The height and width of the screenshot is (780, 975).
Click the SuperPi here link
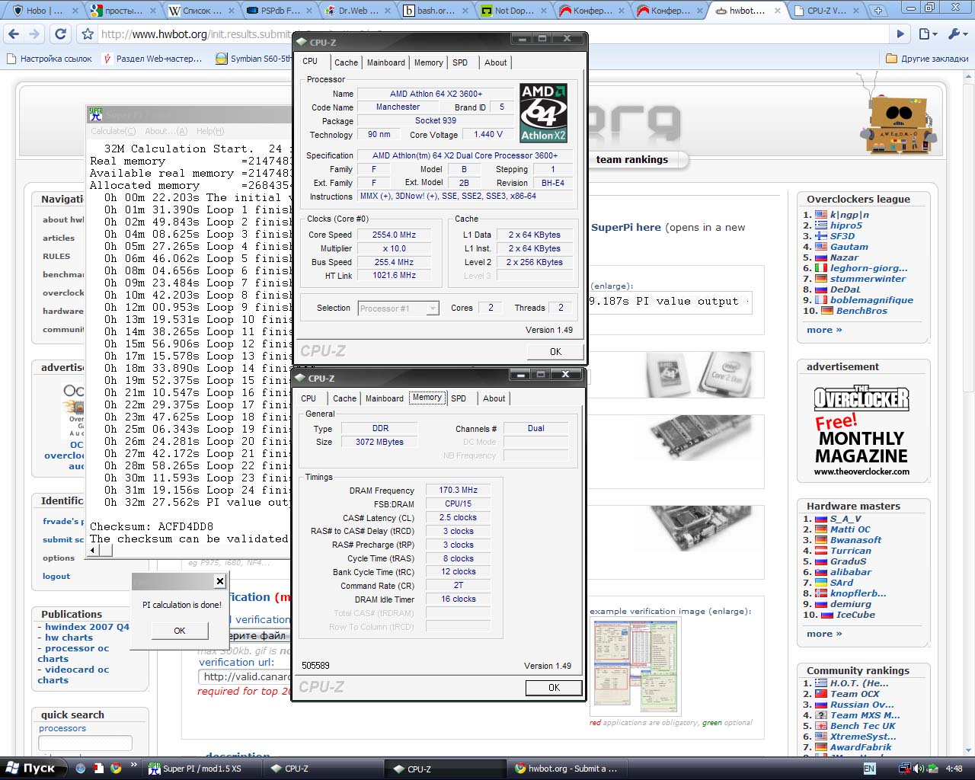[626, 227]
